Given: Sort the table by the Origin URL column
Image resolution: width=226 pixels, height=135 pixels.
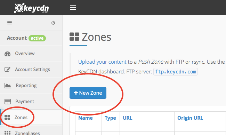Looking at the screenshot, I should 190,118.
